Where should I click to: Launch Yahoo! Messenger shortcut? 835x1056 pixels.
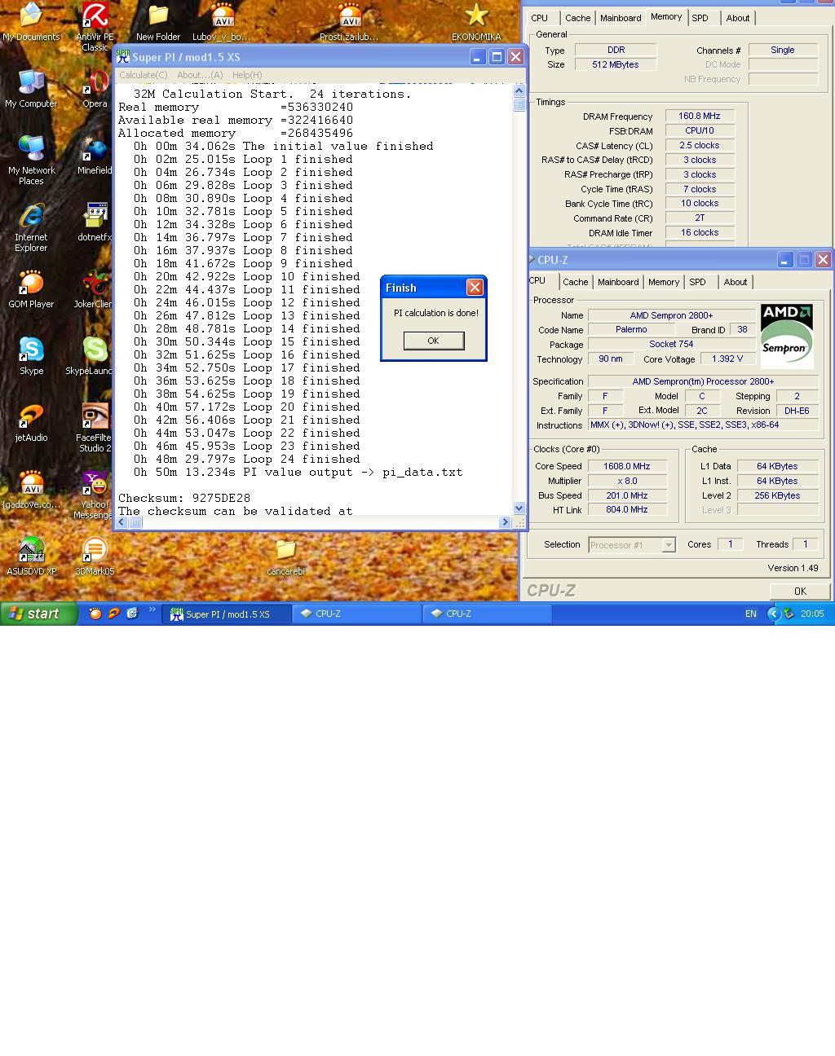[95, 494]
